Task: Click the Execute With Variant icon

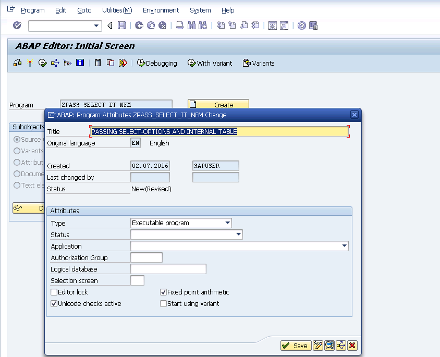Action: click(x=210, y=63)
